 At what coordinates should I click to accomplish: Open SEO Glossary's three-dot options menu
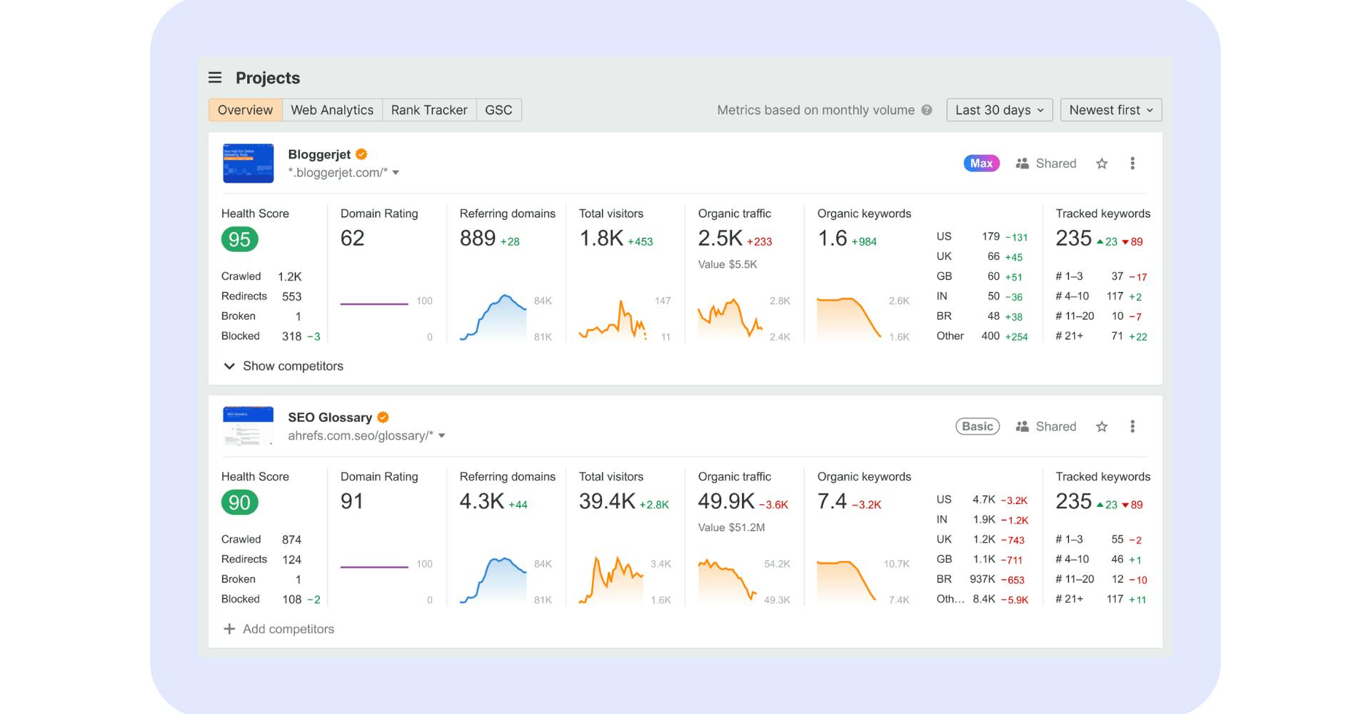coord(1133,427)
